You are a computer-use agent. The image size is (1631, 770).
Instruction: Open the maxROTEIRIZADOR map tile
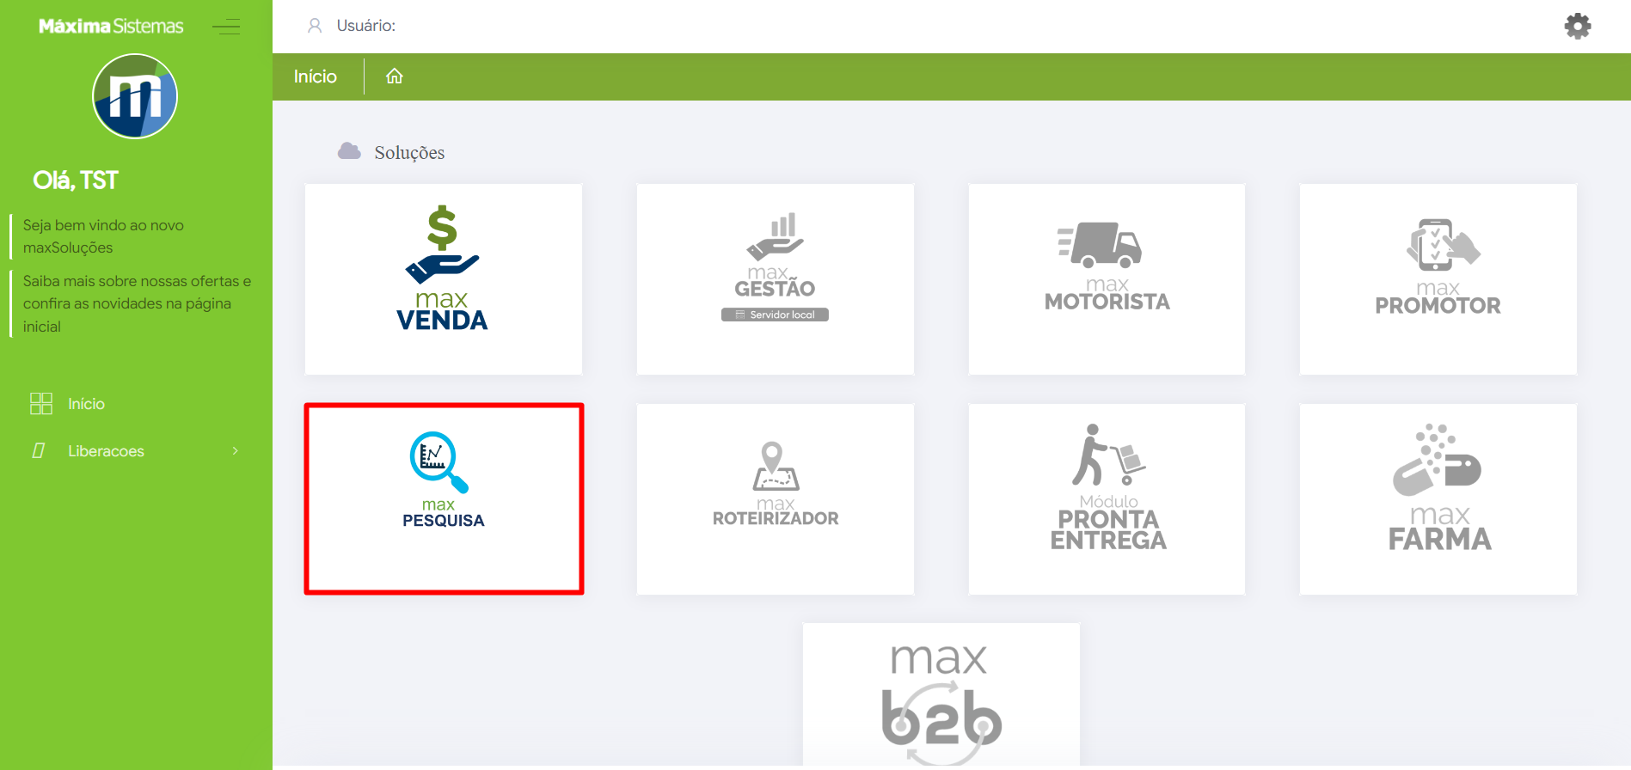point(775,498)
